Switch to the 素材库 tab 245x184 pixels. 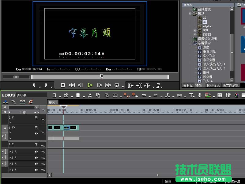tap(188, 85)
